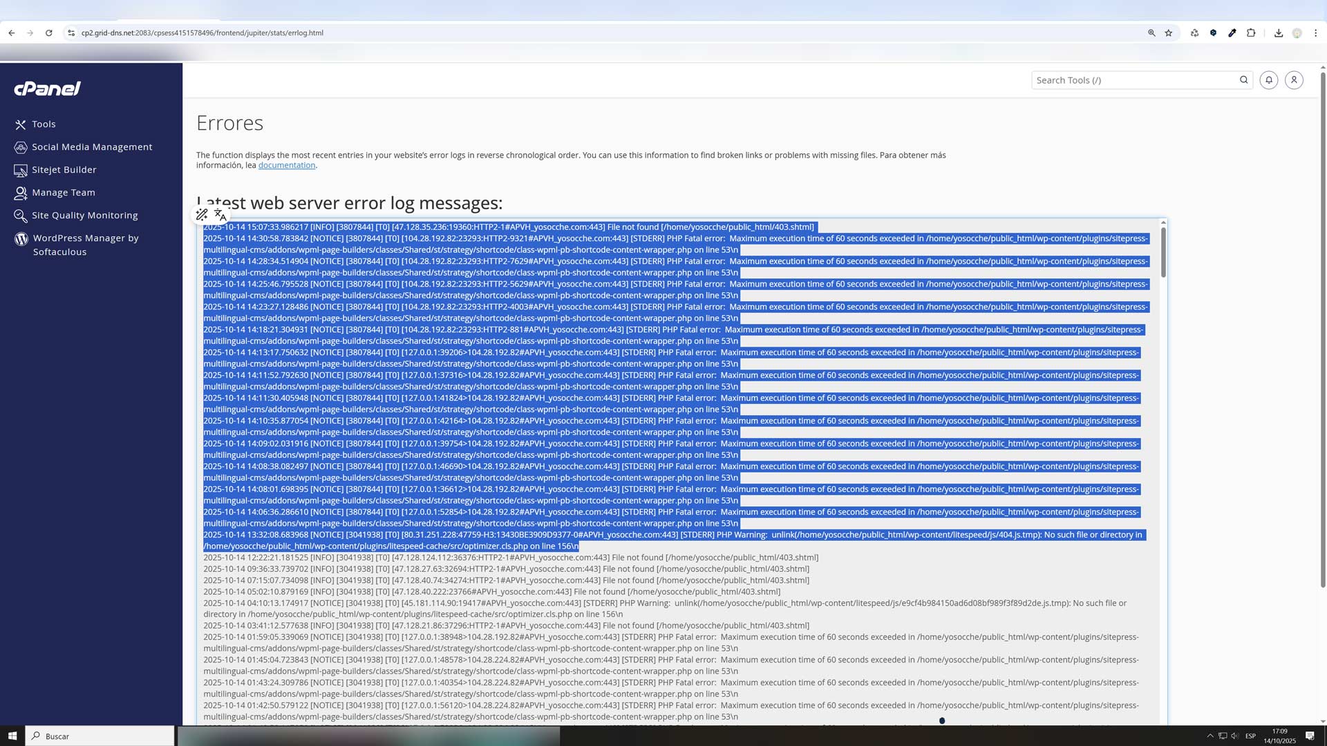Open Tools from the sidebar

point(43,124)
